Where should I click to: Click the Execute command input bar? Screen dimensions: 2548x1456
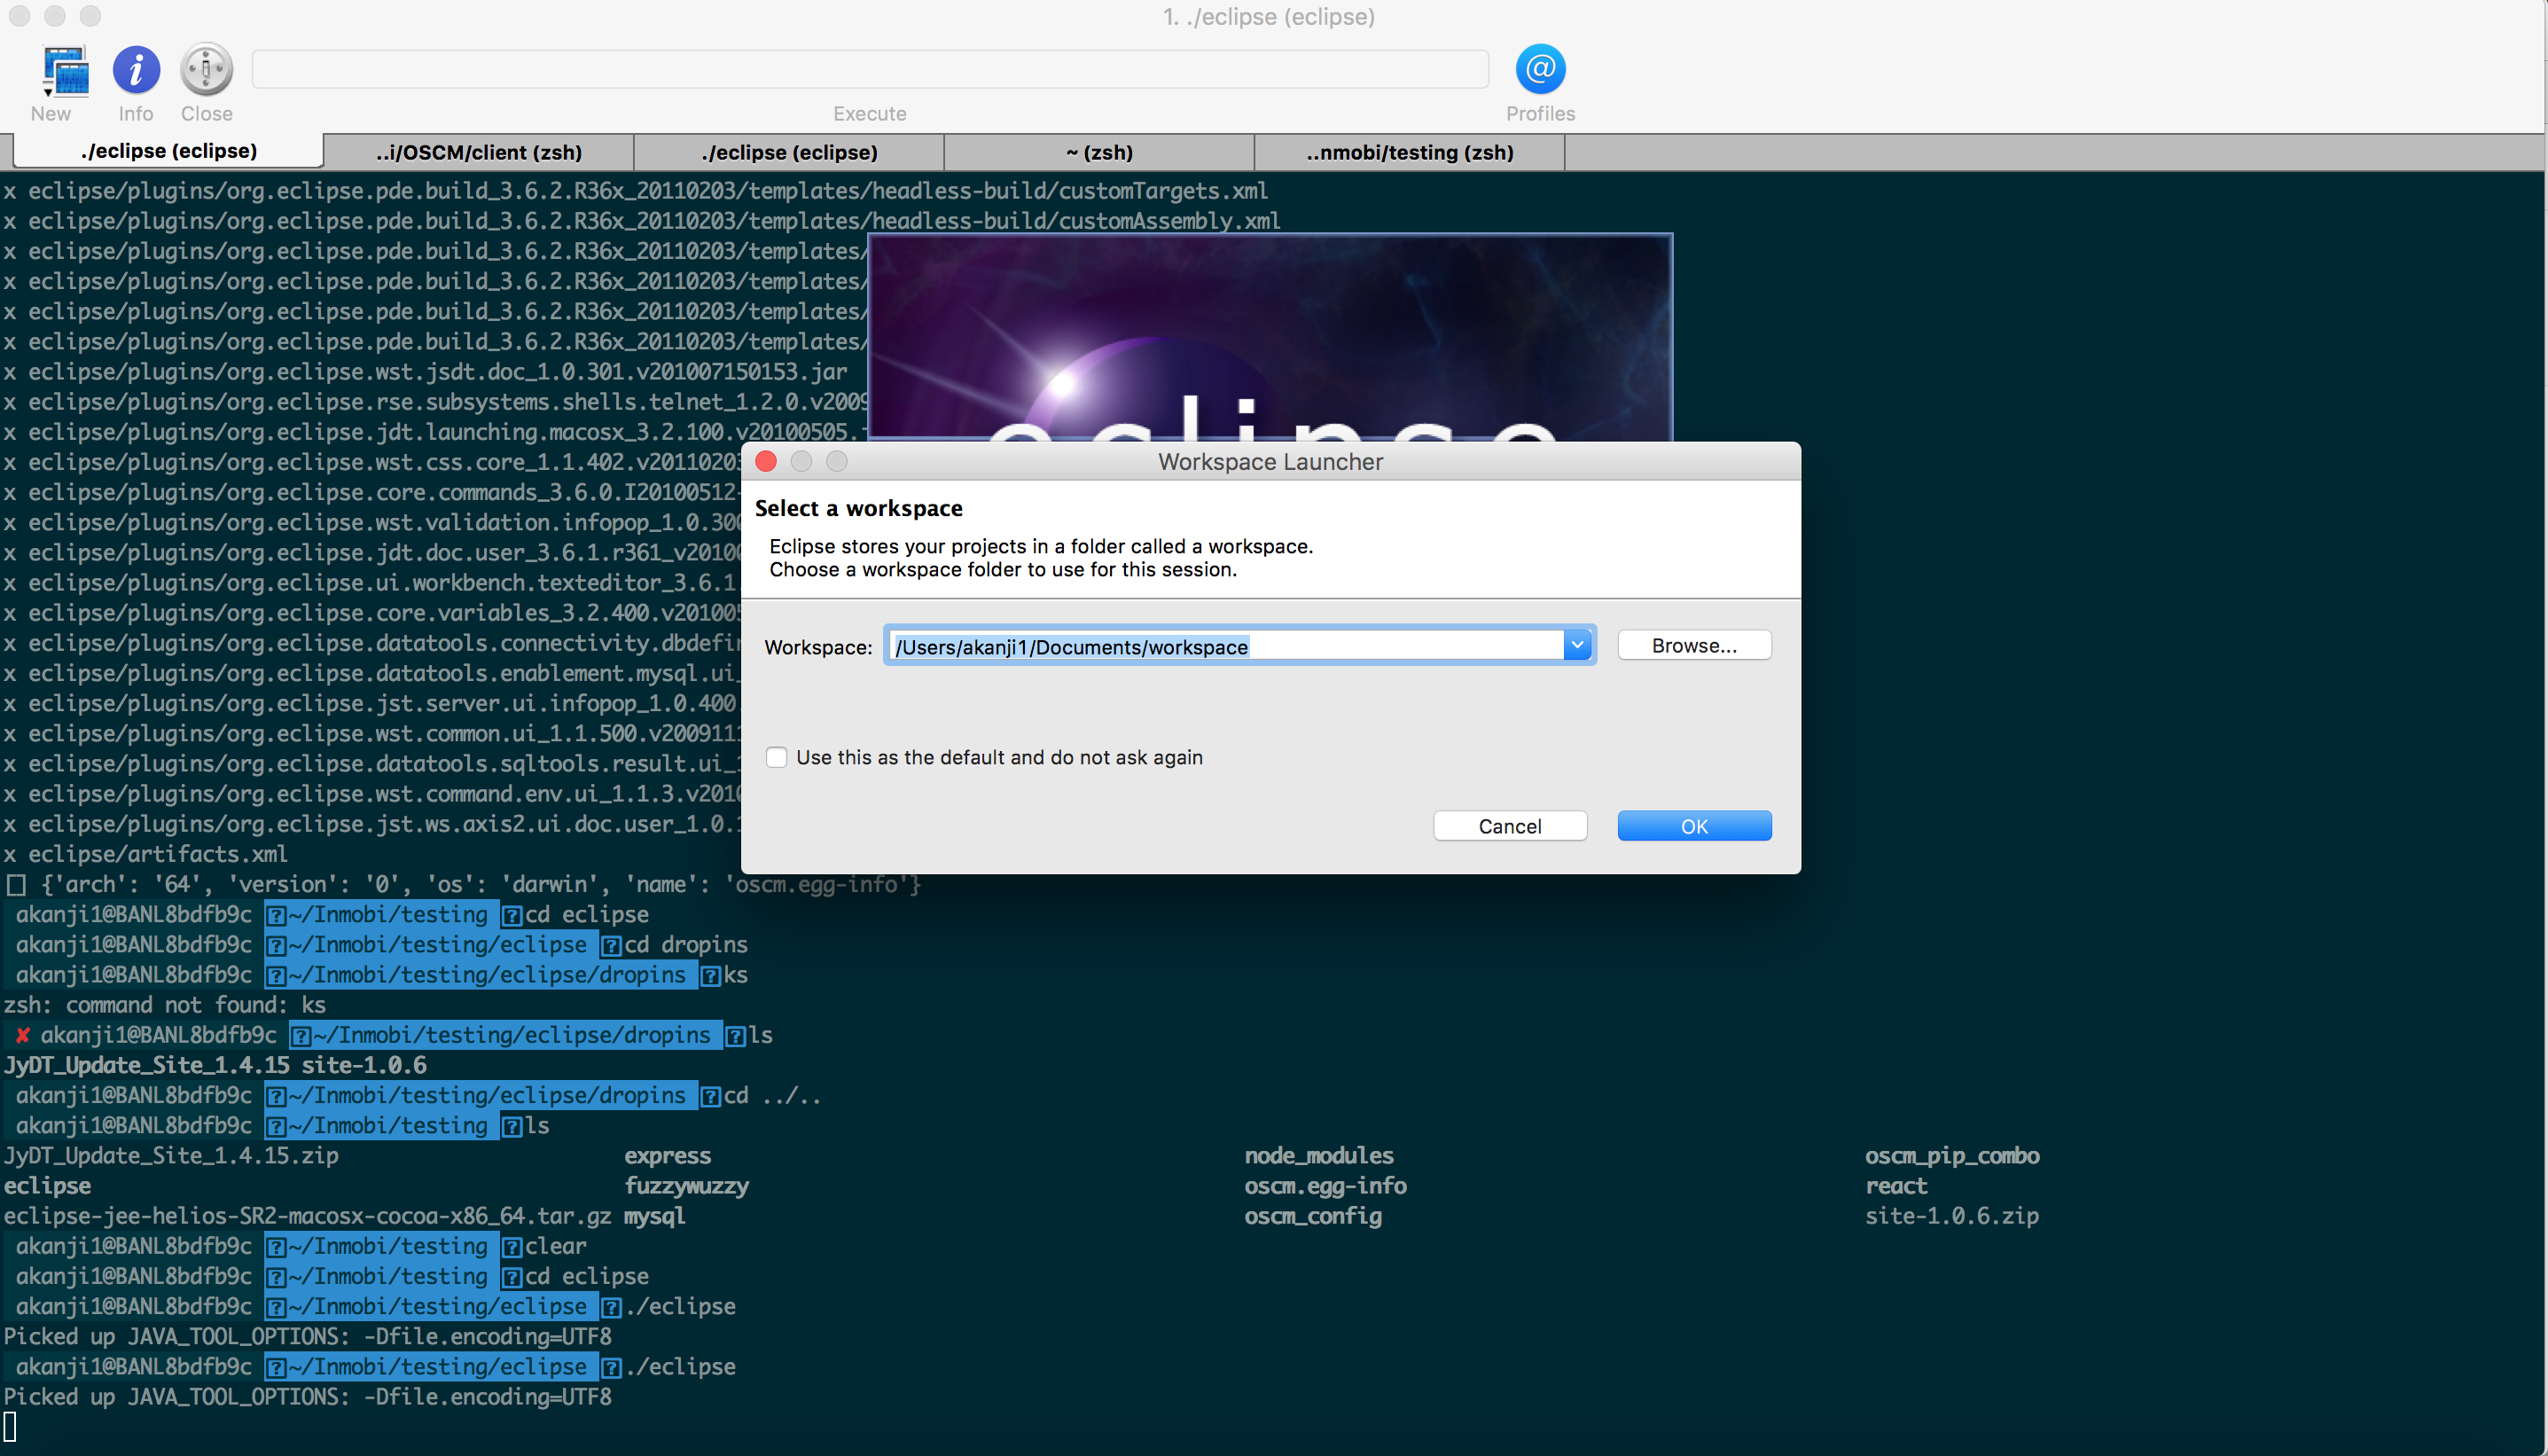pos(870,70)
